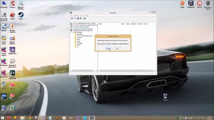Screen dimensions: 214x120
Task: Open Skype from the taskbar
Action: click(85, 118)
